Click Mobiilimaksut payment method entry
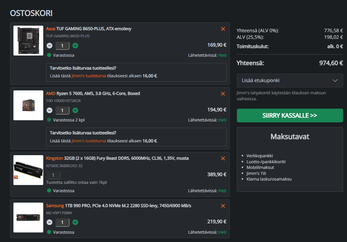Screen dimensions: 347x242 [260, 168]
